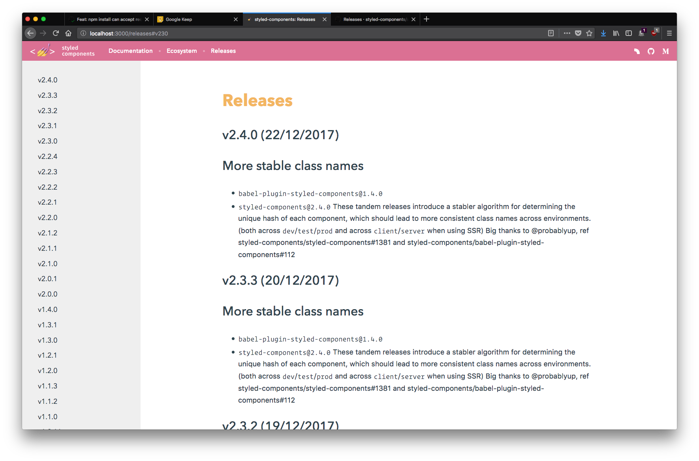Open the uBlock Origin extension
The height and width of the screenshot is (461, 699).
[654, 33]
